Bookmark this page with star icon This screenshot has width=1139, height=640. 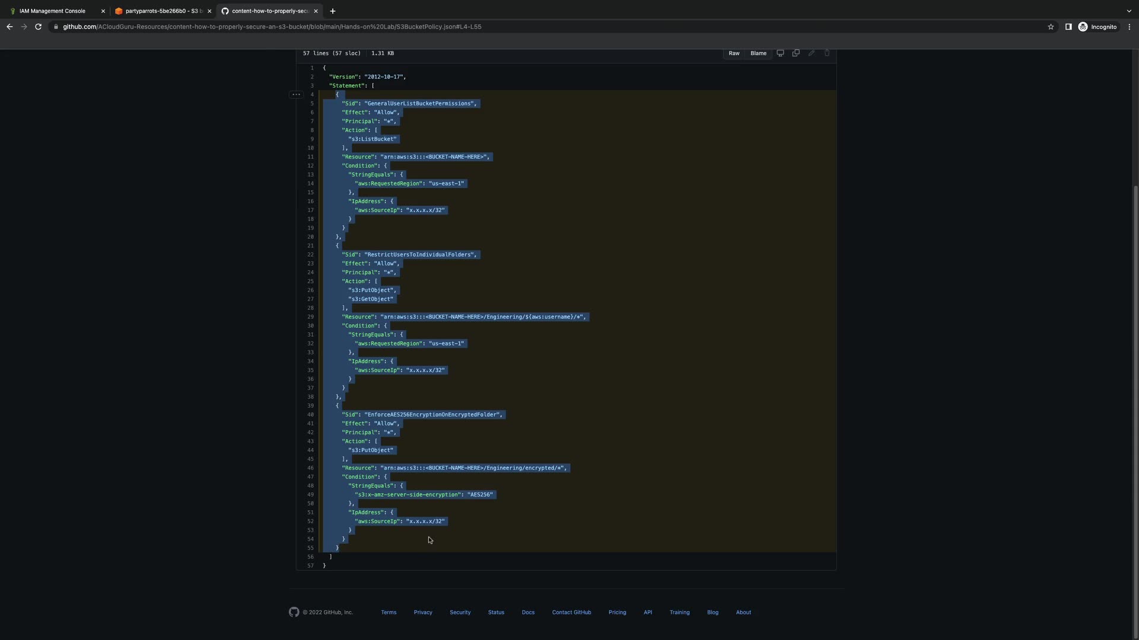tap(1051, 27)
